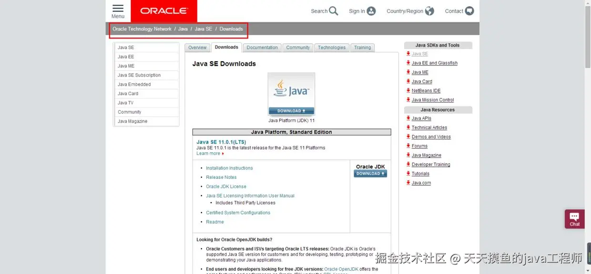This screenshot has width=591, height=274.
Task: Click the Java SE breadcrumb link
Action: click(204, 29)
